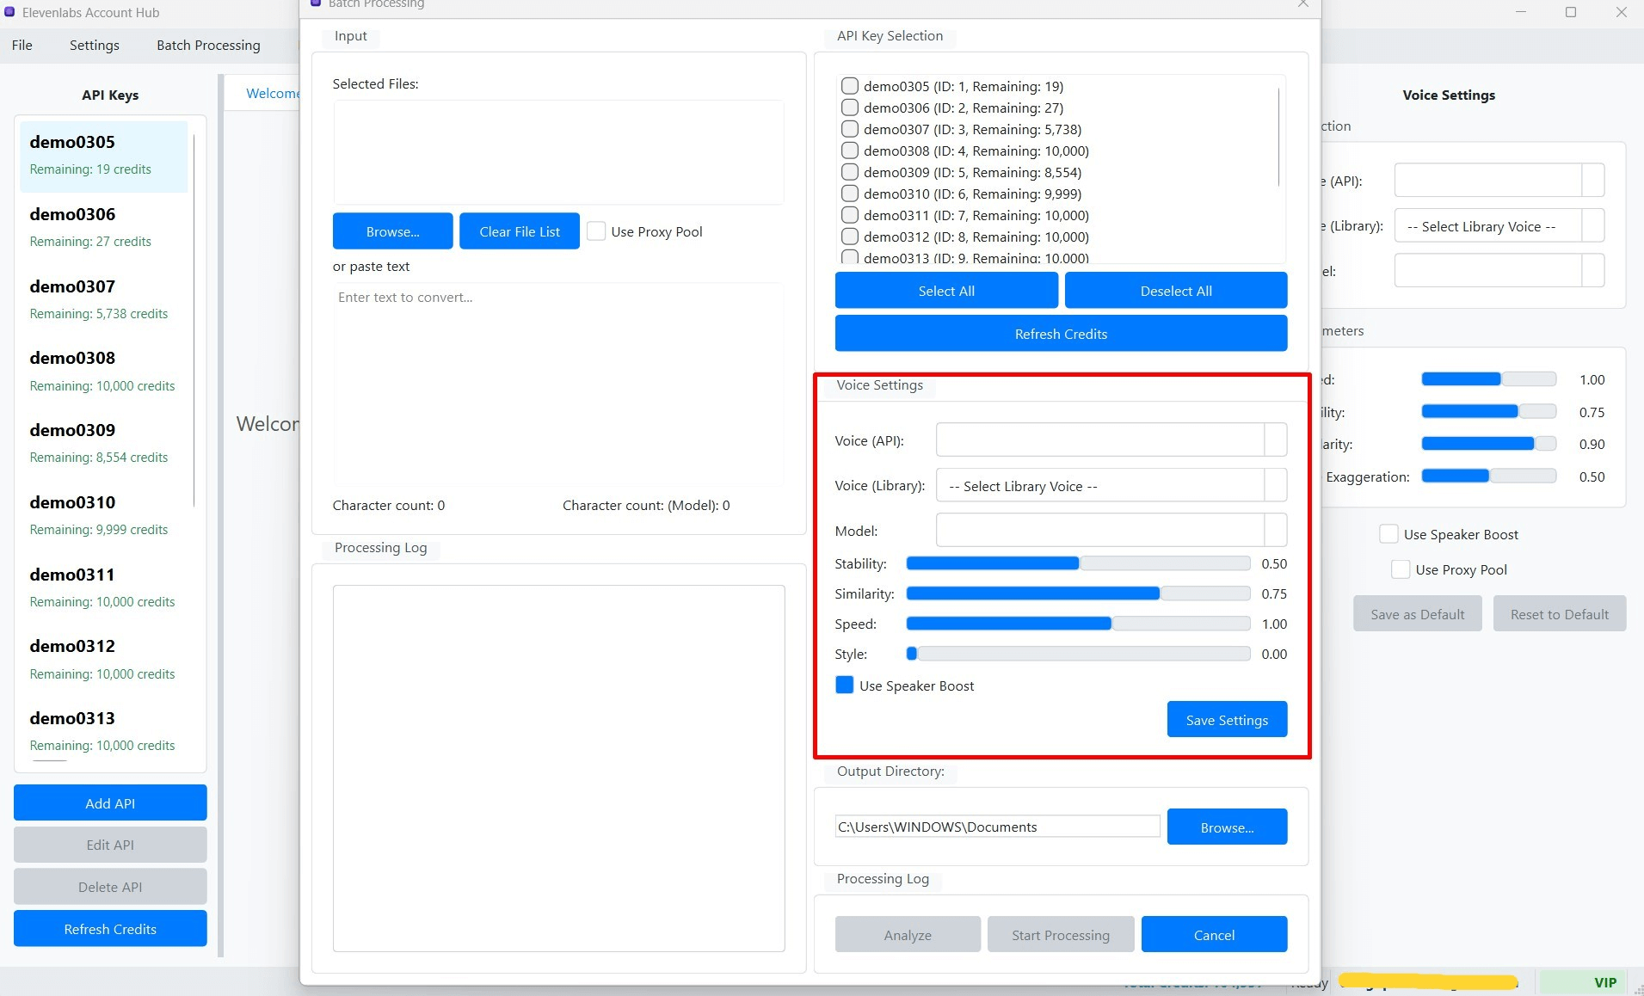Click the Batch Processing dialog title icon
The image size is (1644, 996).
coord(316,3)
